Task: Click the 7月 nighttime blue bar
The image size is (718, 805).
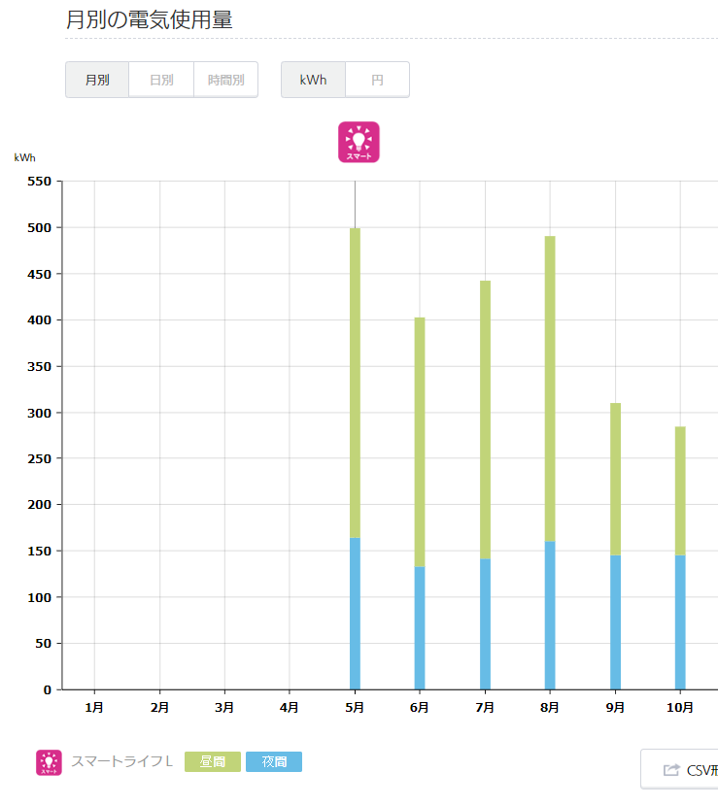Action: [x=486, y=624]
